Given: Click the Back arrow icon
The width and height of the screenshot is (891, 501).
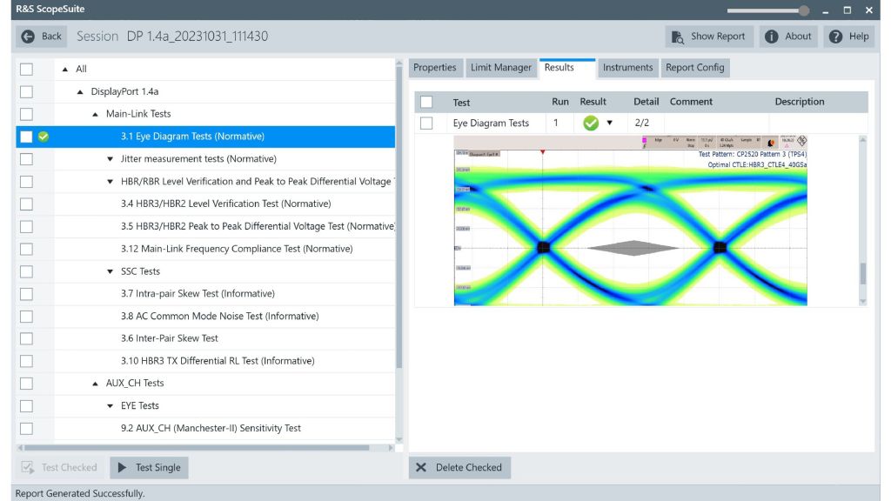Looking at the screenshot, I should [x=28, y=37].
